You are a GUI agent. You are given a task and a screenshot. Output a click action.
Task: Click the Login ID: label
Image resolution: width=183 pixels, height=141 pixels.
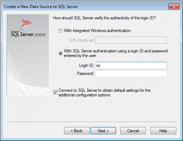coord(87,65)
